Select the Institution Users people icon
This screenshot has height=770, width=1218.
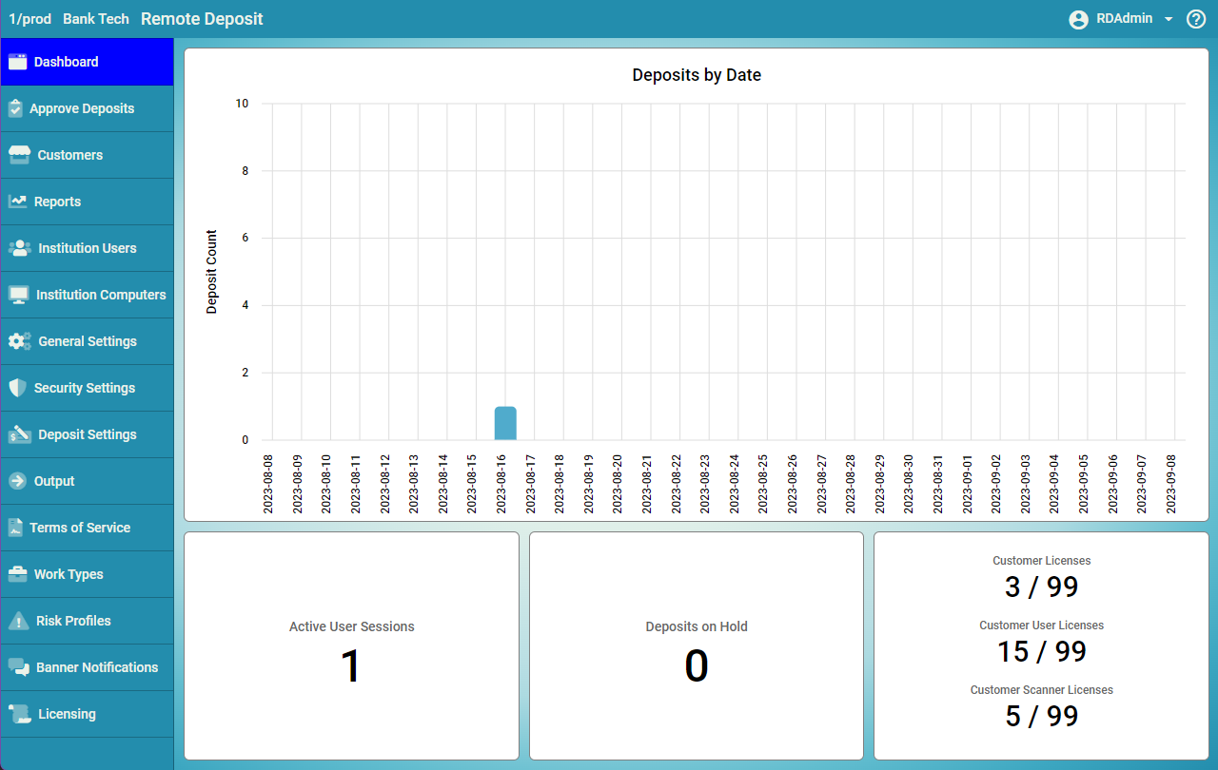20,248
